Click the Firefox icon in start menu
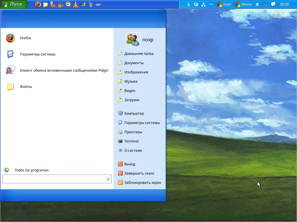This screenshot has width=297, height=222. tap(10, 38)
